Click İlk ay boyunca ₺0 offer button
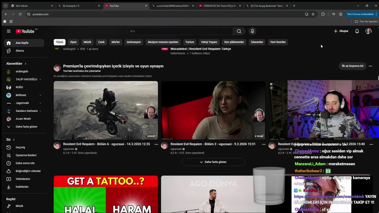 (x=353, y=66)
